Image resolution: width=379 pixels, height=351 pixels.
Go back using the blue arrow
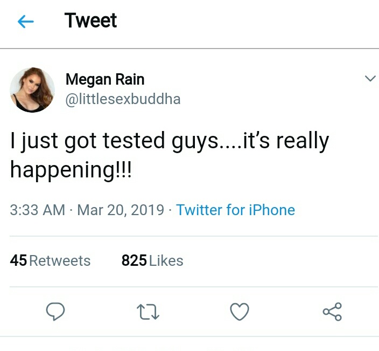pos(26,22)
